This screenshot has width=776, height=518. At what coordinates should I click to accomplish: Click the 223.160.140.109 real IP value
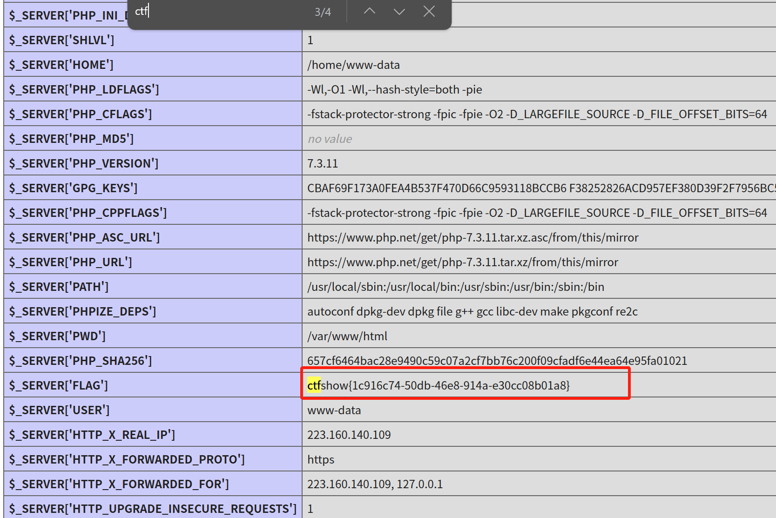pos(349,435)
